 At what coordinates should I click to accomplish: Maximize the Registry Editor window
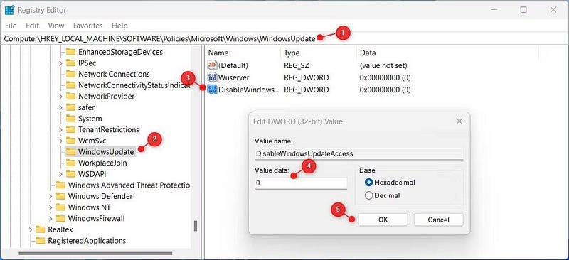coord(523,10)
